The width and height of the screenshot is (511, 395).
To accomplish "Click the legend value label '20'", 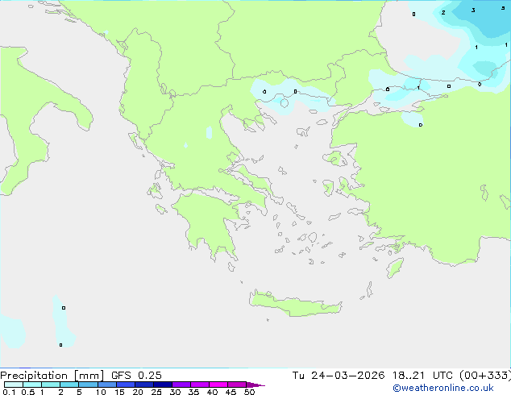I will pyautogui.click(x=138, y=392).
